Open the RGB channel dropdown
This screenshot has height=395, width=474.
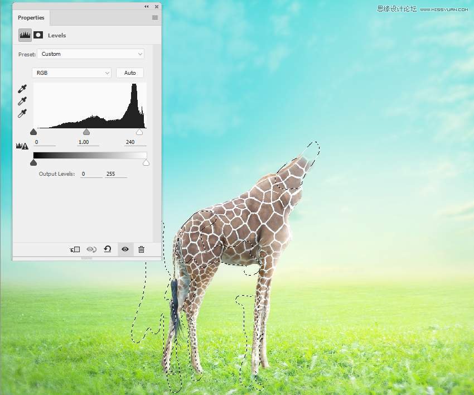click(72, 73)
